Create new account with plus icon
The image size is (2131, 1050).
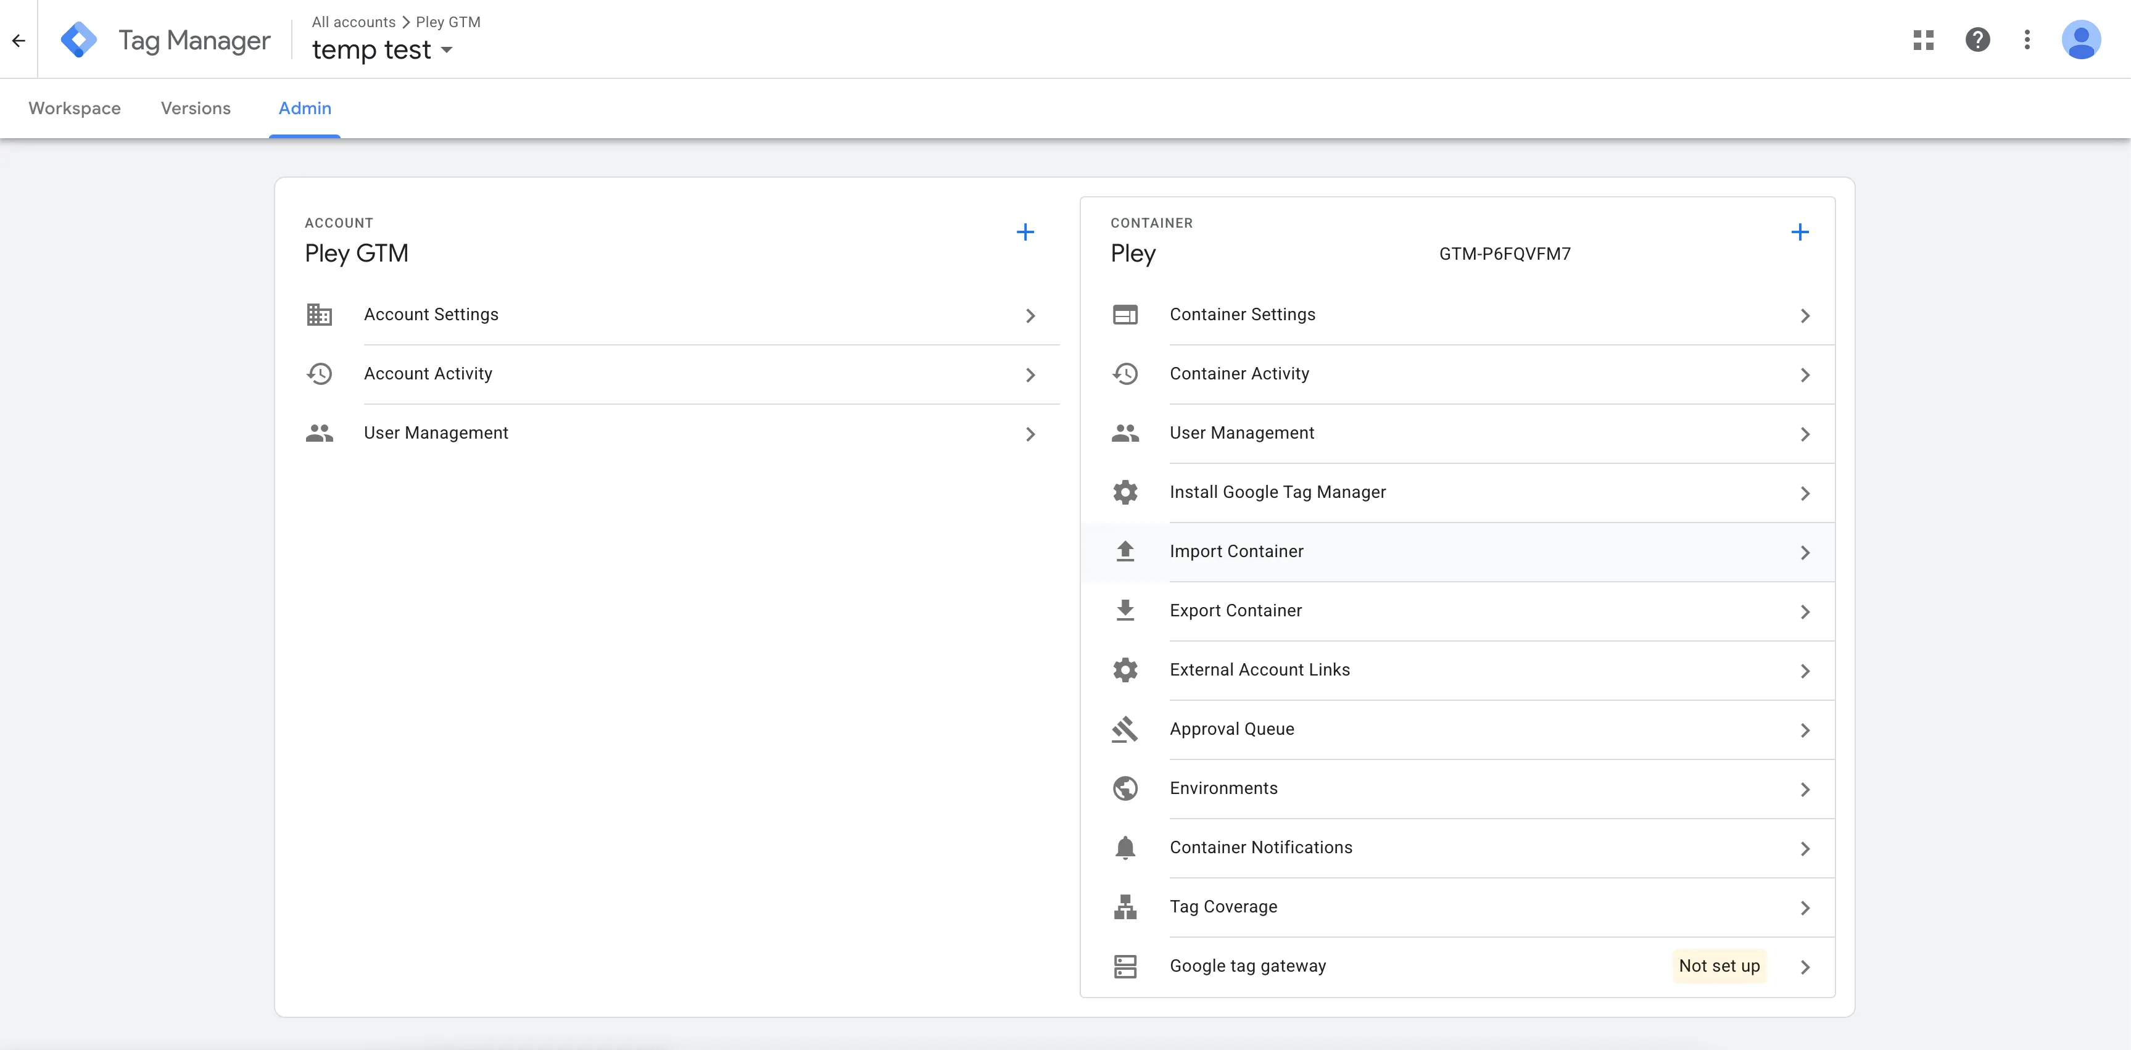click(x=1025, y=232)
